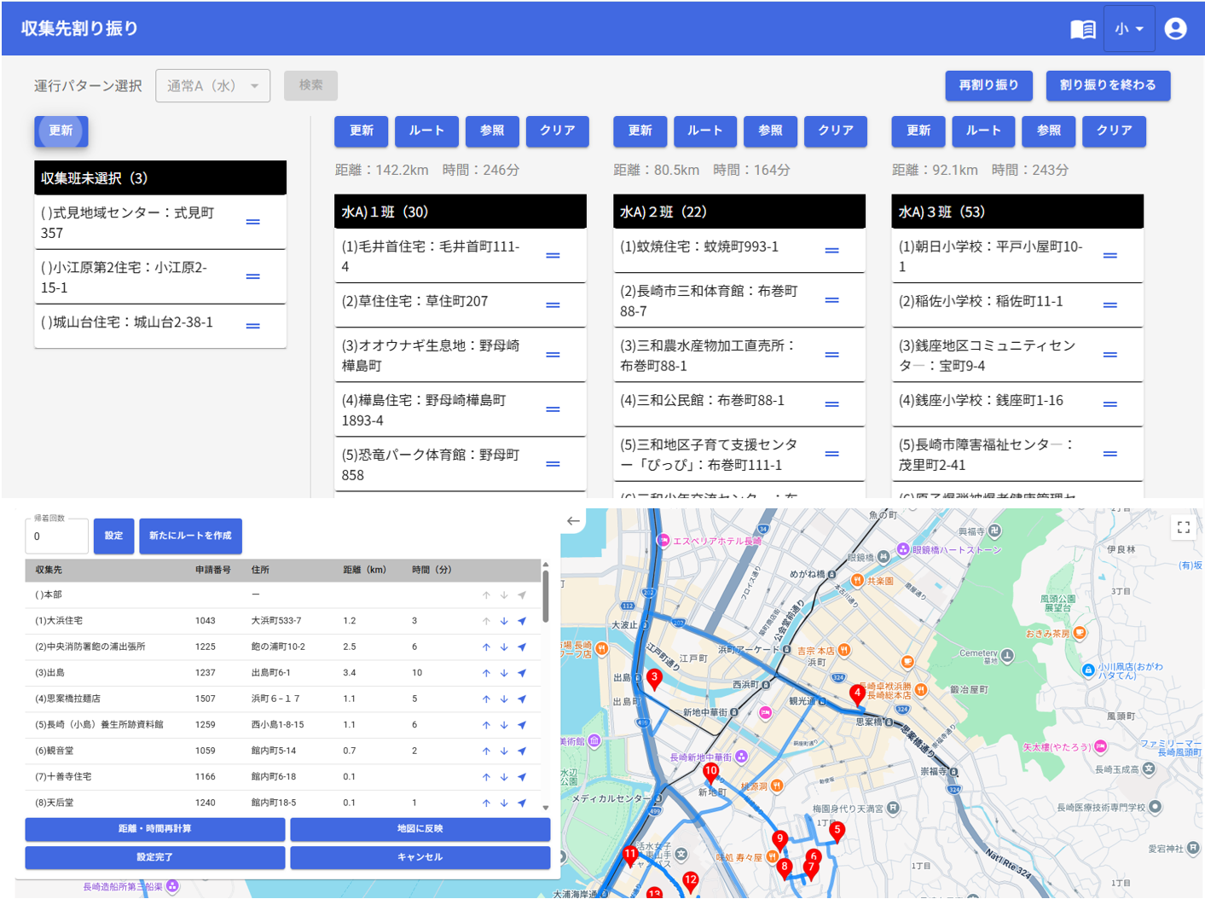
Task: Select the handle icon beside 恐竜パーク体育館
Action: (x=553, y=464)
